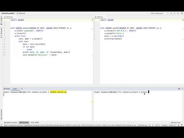Hide the terminal panel with minimize icon
The height and width of the screenshot is (138, 184).
click(x=182, y=89)
